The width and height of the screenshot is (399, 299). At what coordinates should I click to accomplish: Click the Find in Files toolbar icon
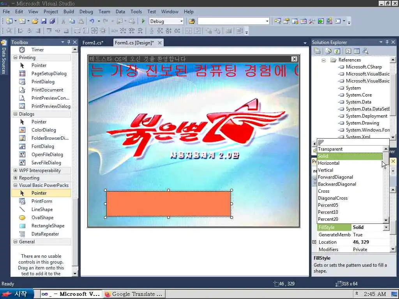click(192, 21)
